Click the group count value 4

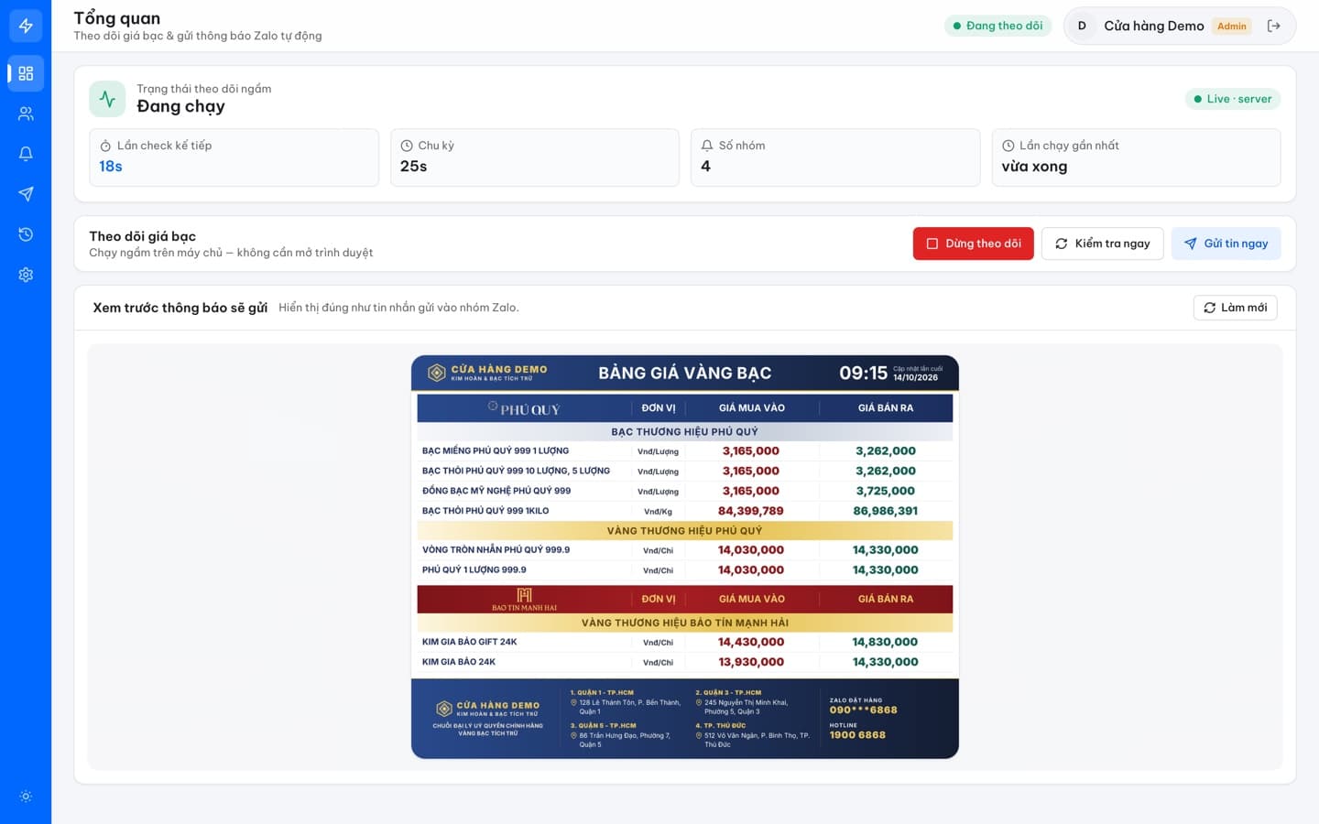705,167
